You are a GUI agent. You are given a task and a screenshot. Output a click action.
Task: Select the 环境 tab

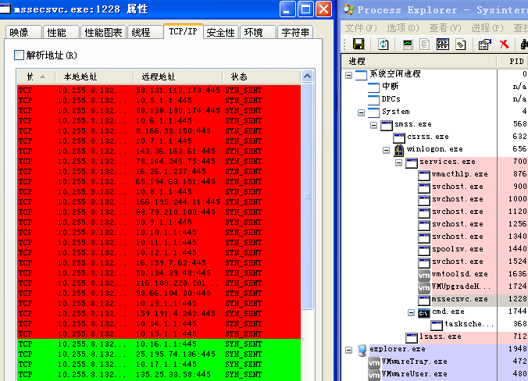coord(258,32)
